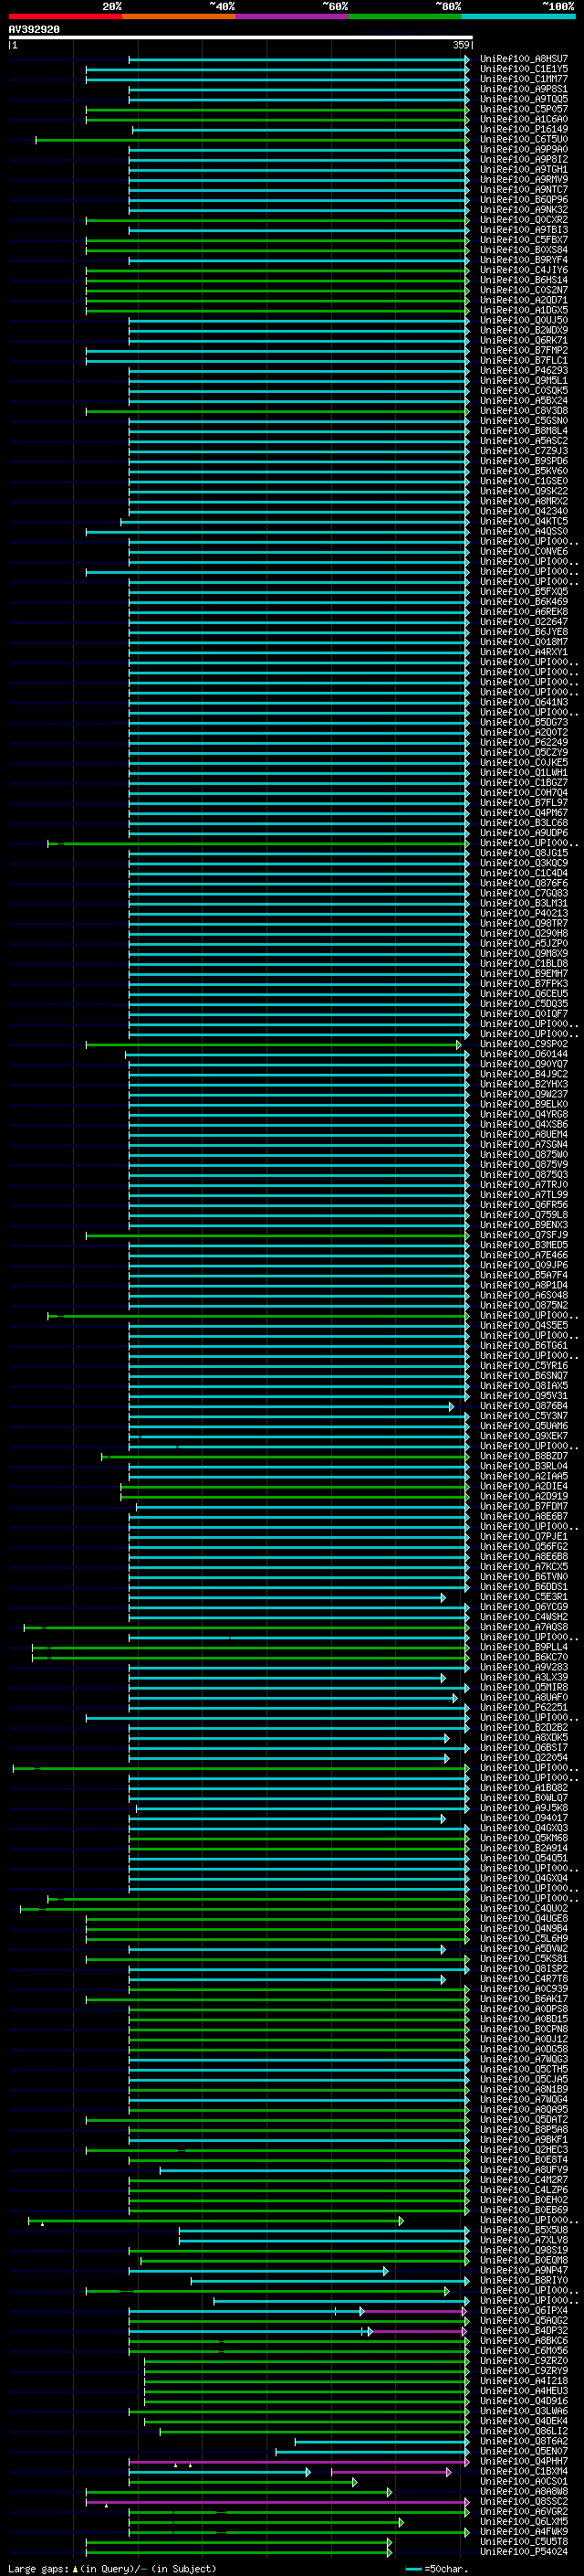Select hit label UniRef100_Q9SK22
Screen dimensions: 584x2576
click(524, 491)
